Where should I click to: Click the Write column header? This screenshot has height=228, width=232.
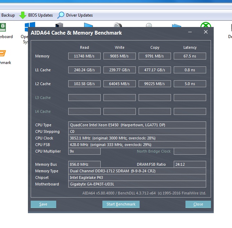(120, 47)
